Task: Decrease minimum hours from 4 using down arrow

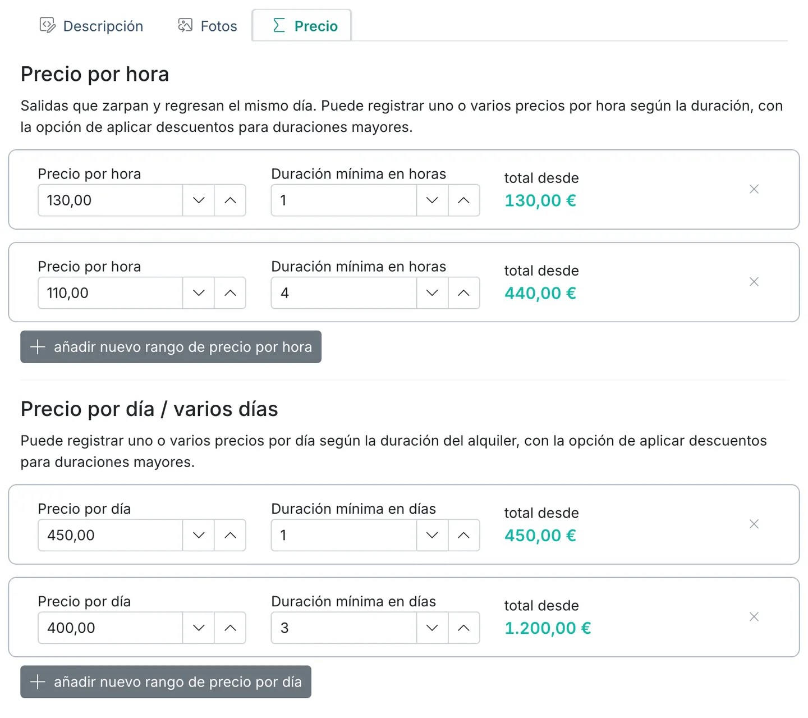Action: tap(432, 293)
